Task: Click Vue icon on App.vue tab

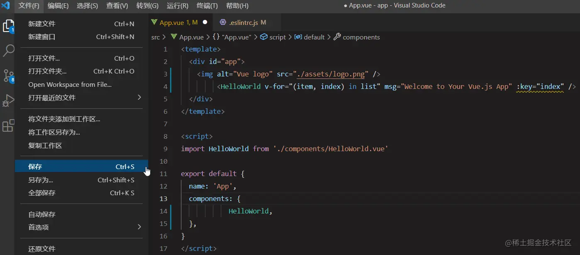Action: click(155, 22)
